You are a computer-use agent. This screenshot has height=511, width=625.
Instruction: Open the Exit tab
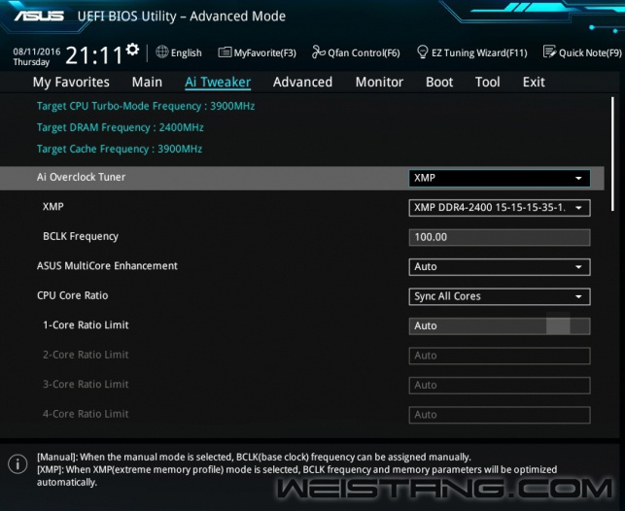click(x=534, y=82)
